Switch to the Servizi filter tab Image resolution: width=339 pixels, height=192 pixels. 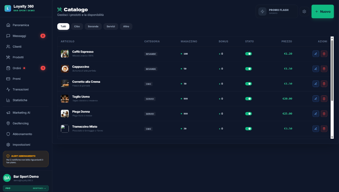111,26
